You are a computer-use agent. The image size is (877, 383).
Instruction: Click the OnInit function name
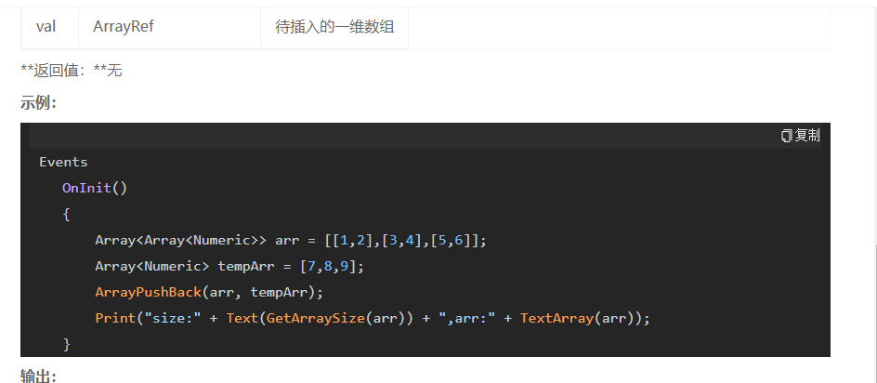click(x=86, y=188)
